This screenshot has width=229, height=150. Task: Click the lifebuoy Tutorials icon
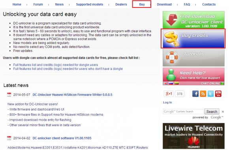pos(172,57)
